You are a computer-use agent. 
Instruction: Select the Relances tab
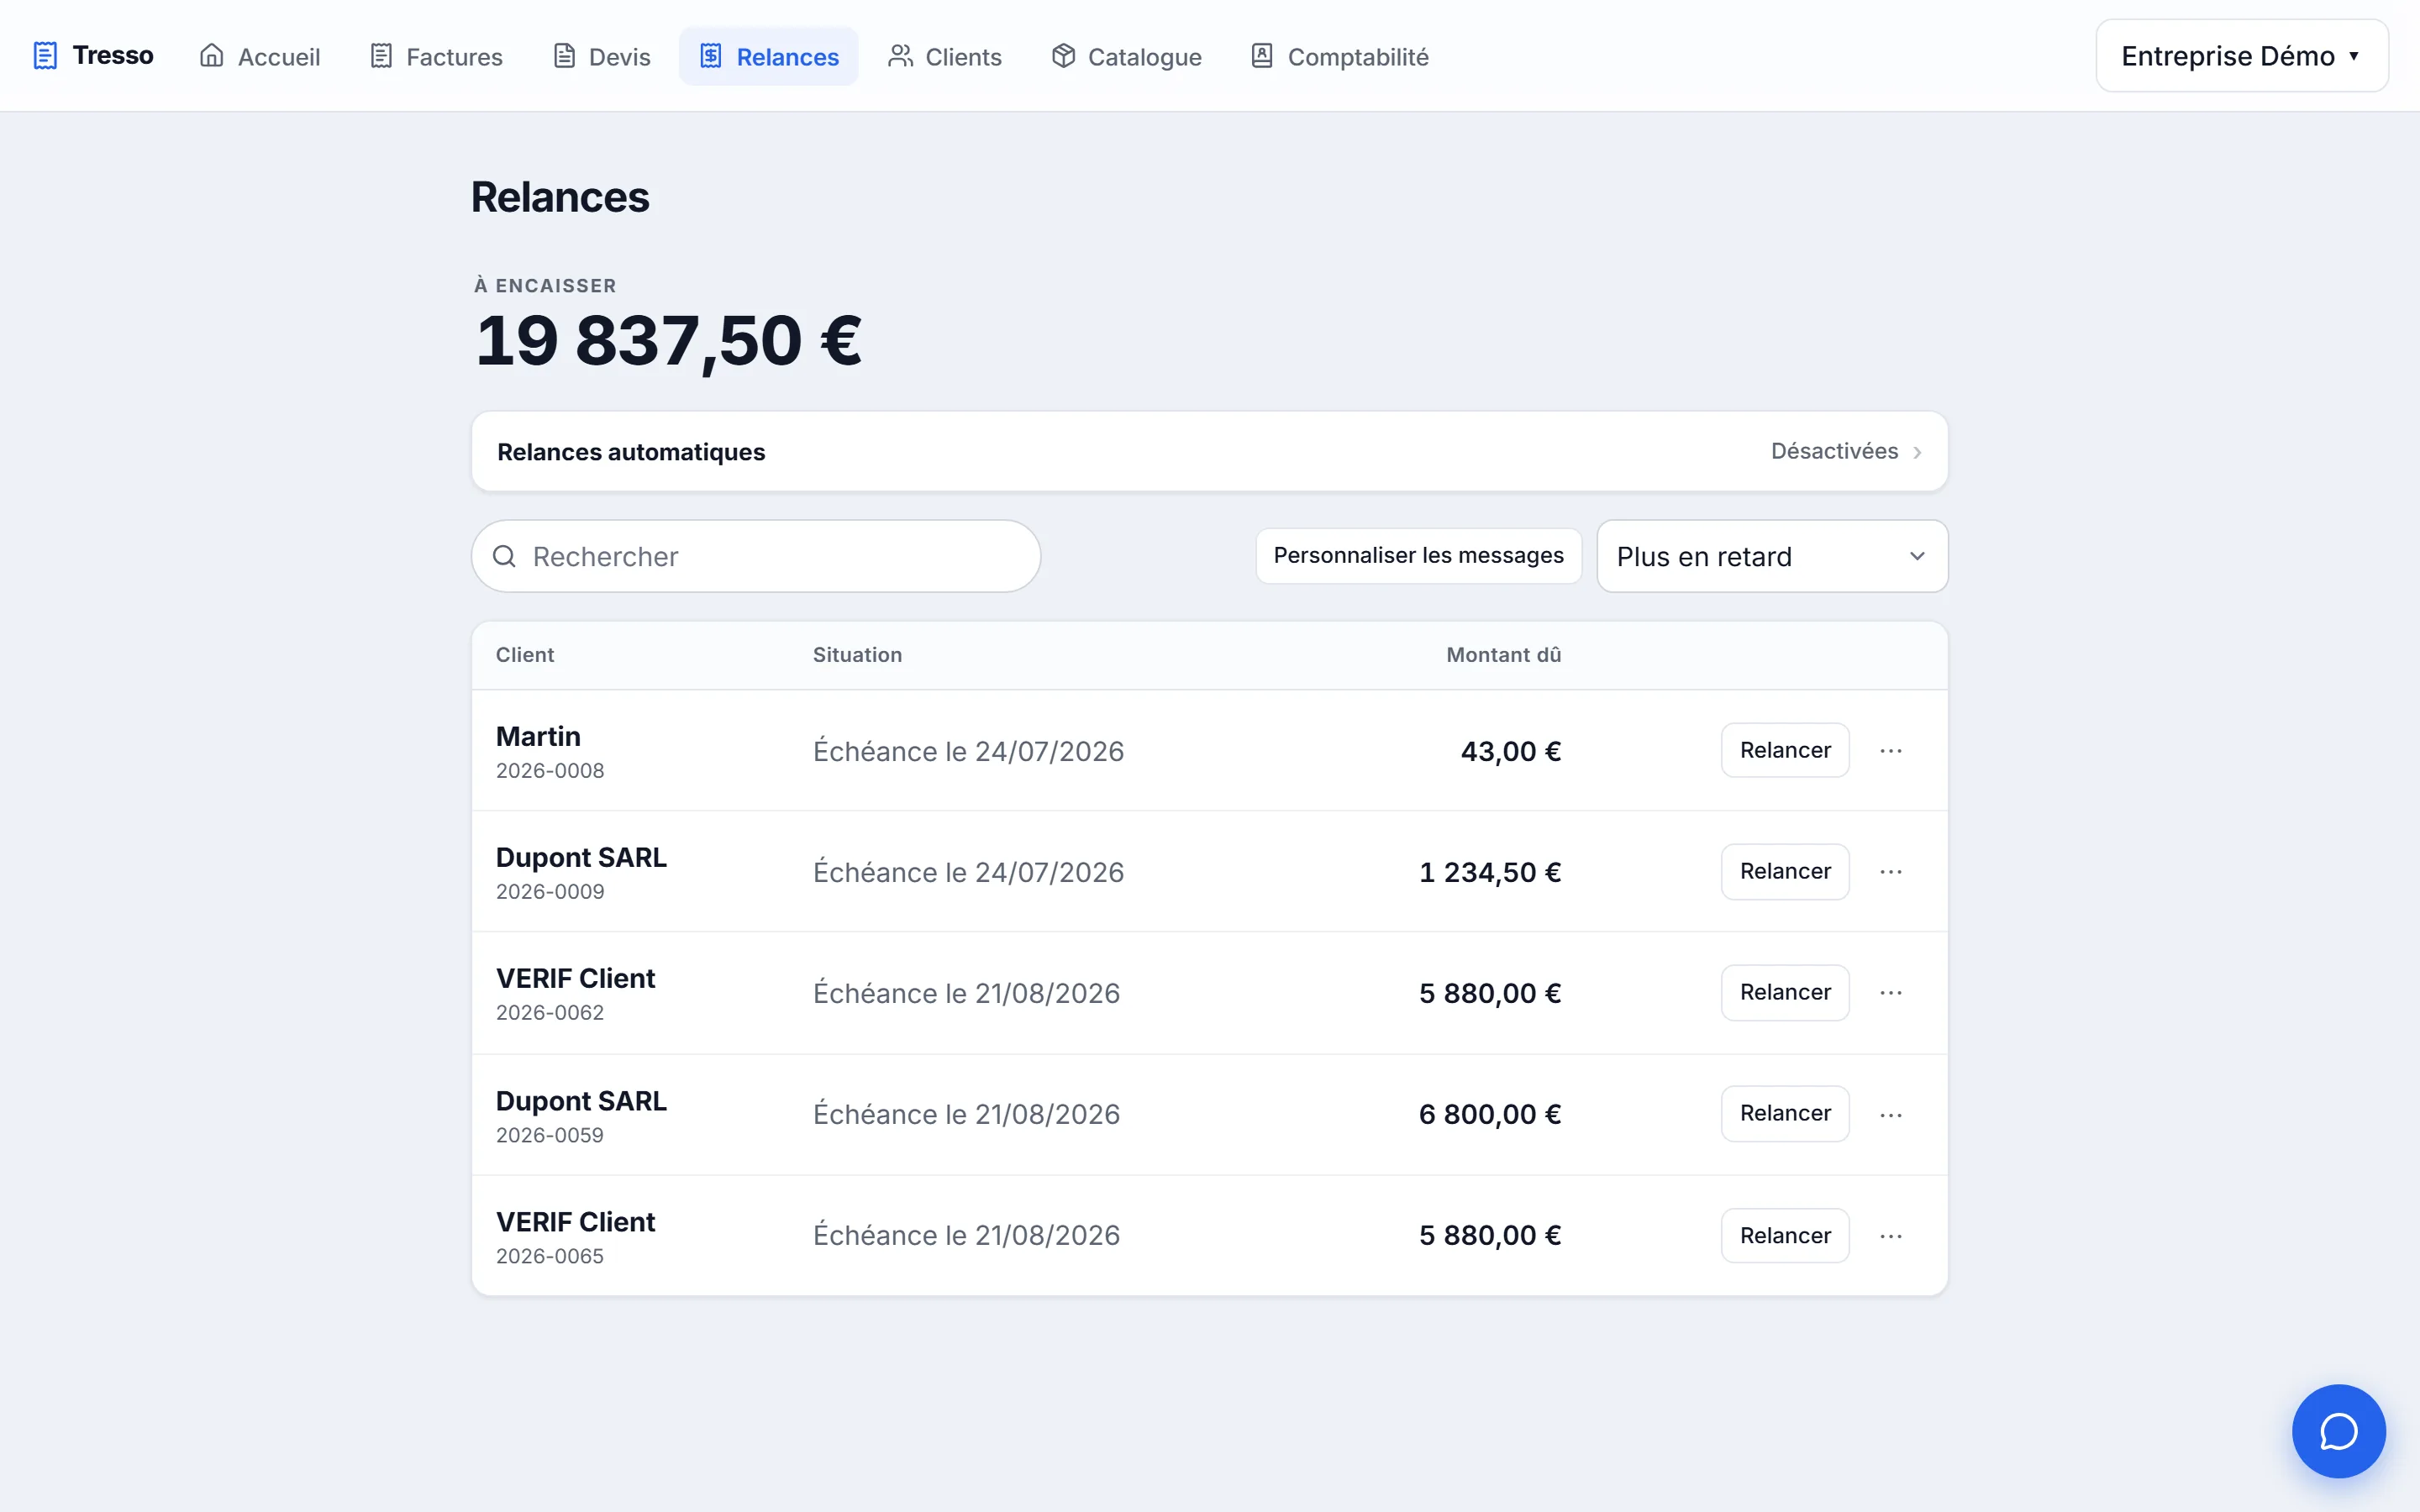(768, 56)
